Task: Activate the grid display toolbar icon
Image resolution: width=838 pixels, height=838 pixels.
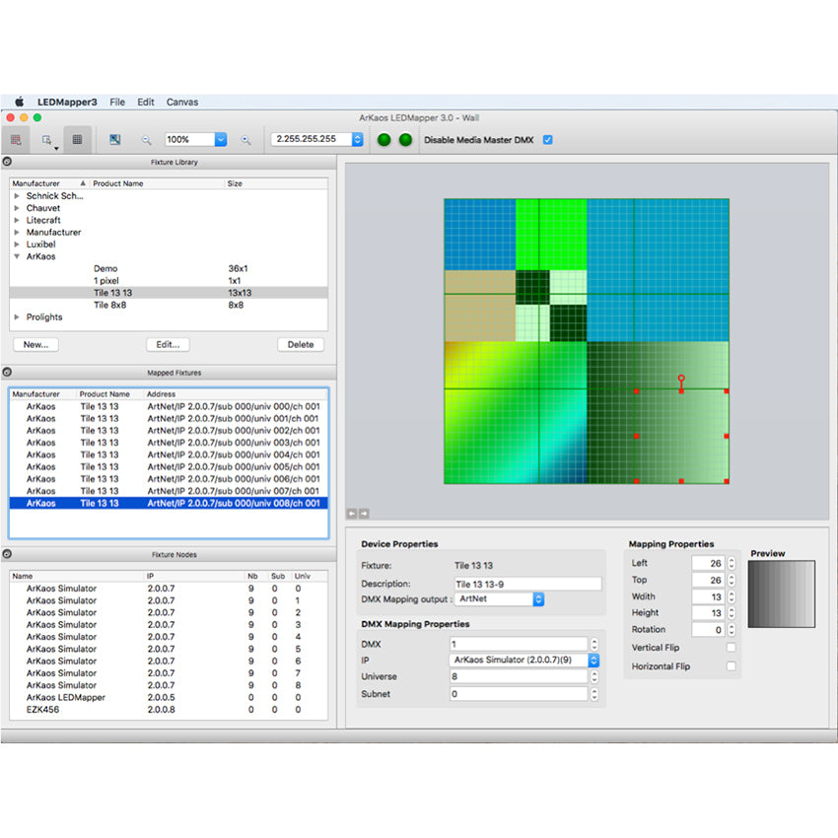Action: pyautogui.click(x=77, y=140)
